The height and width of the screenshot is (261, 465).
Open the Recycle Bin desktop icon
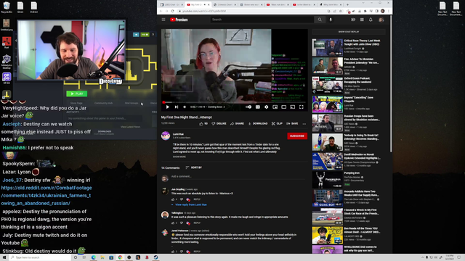[x=7, y=7]
